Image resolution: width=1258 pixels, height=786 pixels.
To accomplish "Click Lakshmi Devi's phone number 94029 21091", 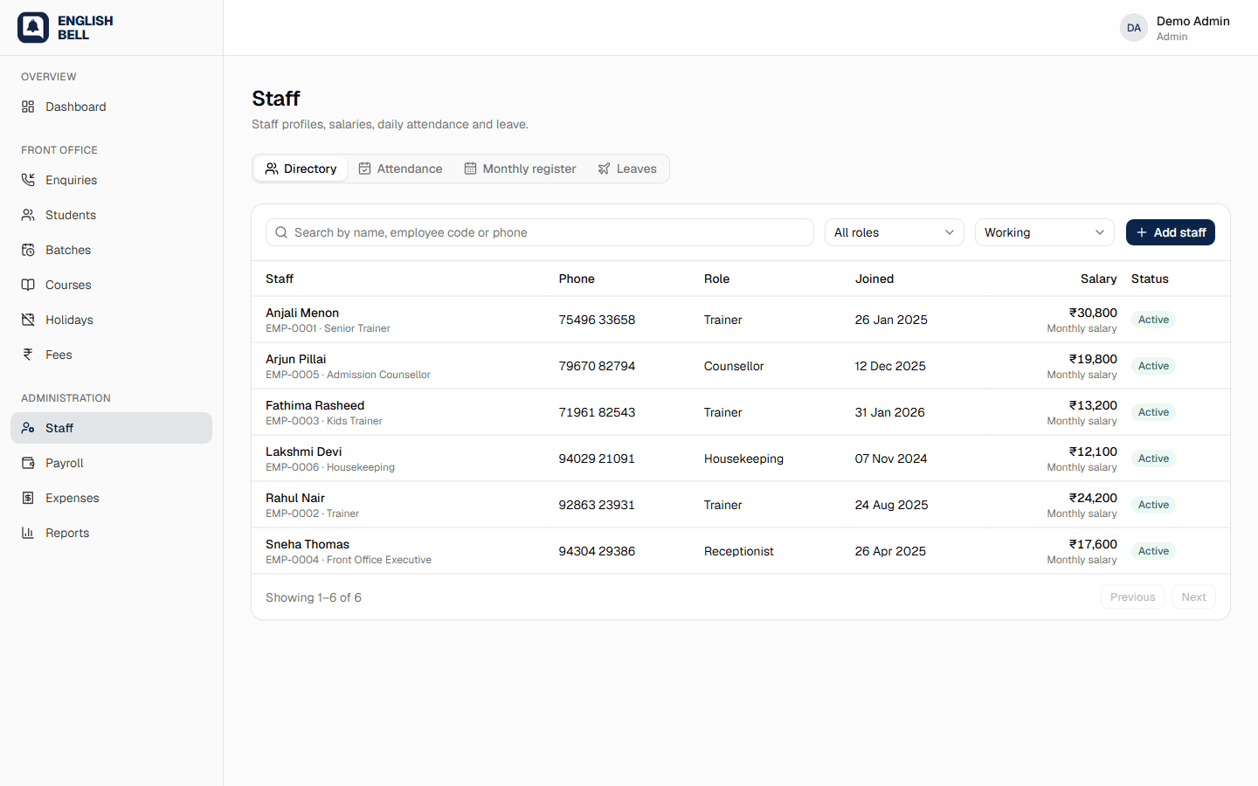I will coord(597,458).
